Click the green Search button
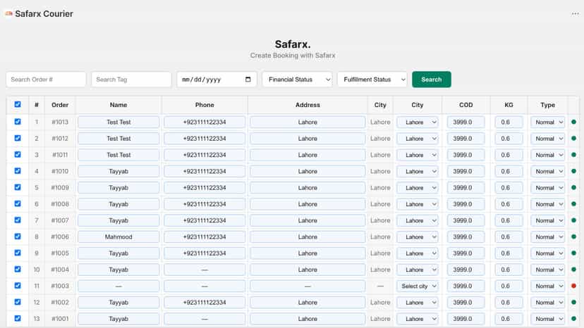Viewport: 584px width, 328px height. (x=431, y=80)
